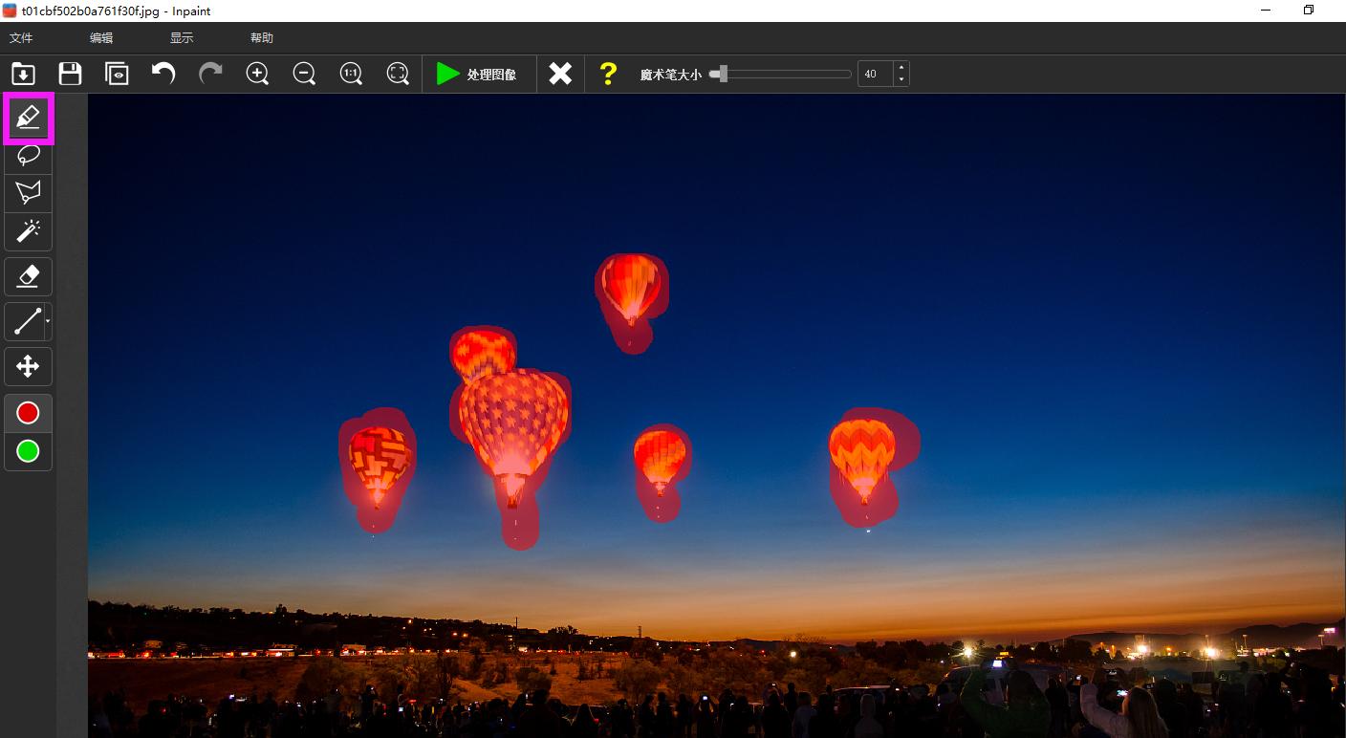Viewport: 1346px width, 738px height.
Task: Open the 编辑 menu
Action: [101, 38]
